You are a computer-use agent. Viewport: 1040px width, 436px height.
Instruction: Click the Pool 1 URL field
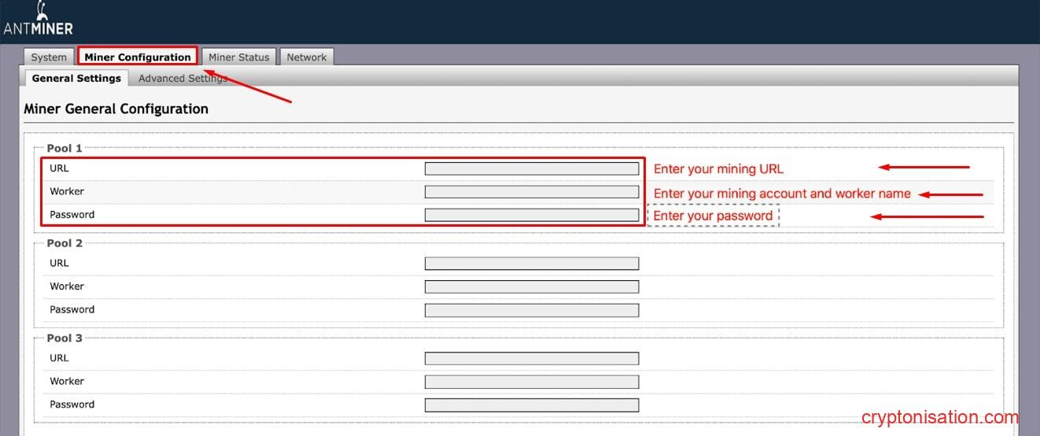pyautogui.click(x=531, y=168)
